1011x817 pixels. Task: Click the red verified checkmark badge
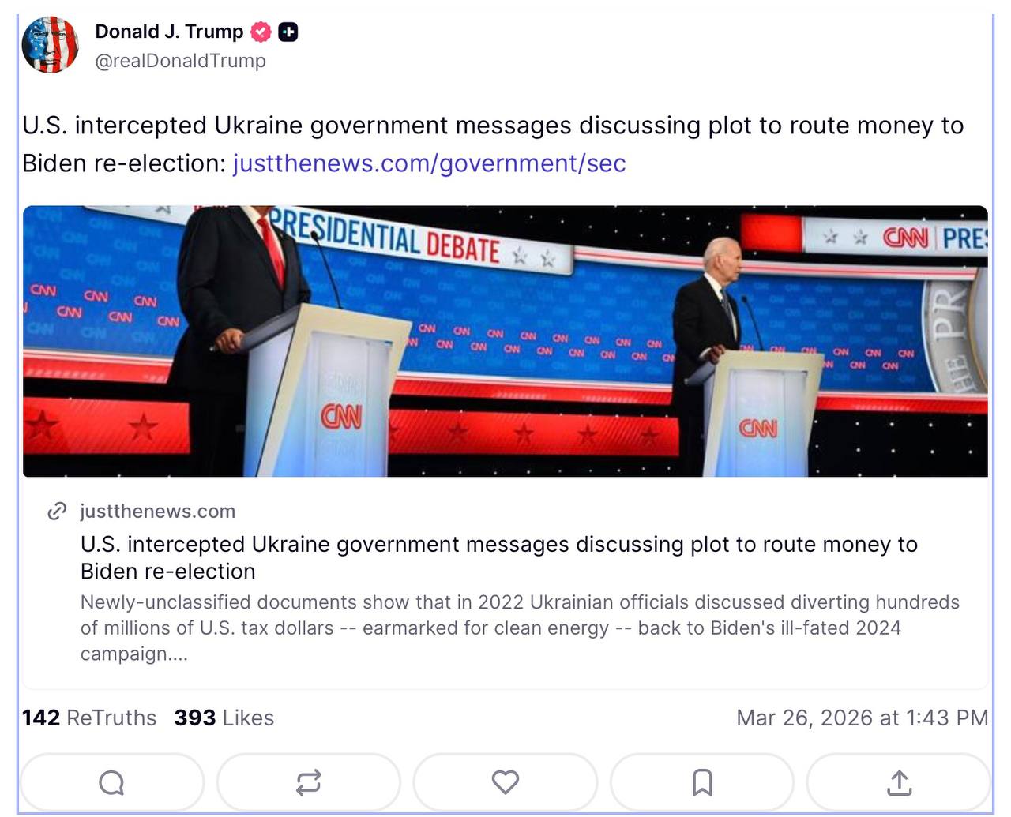(x=261, y=32)
